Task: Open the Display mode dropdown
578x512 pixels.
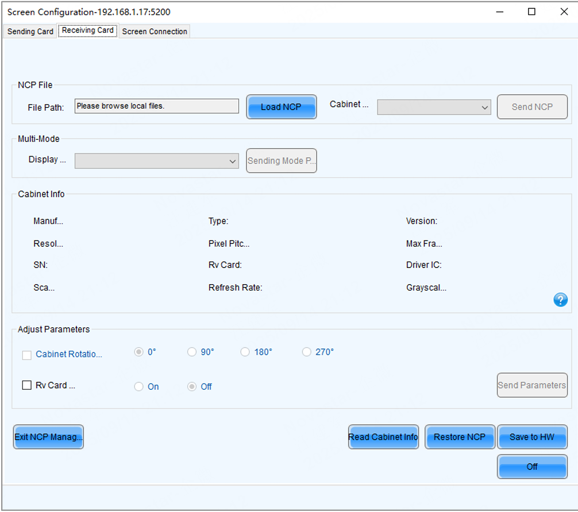Action: [x=157, y=161]
